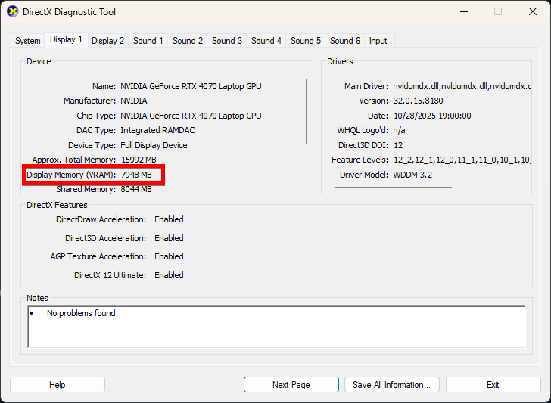
Task: Click AGP Texture Acceleration 'Enabled' value
Action: pos(169,256)
